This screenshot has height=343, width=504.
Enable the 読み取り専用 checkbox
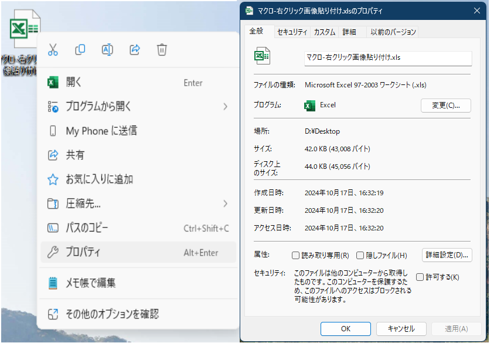(296, 256)
